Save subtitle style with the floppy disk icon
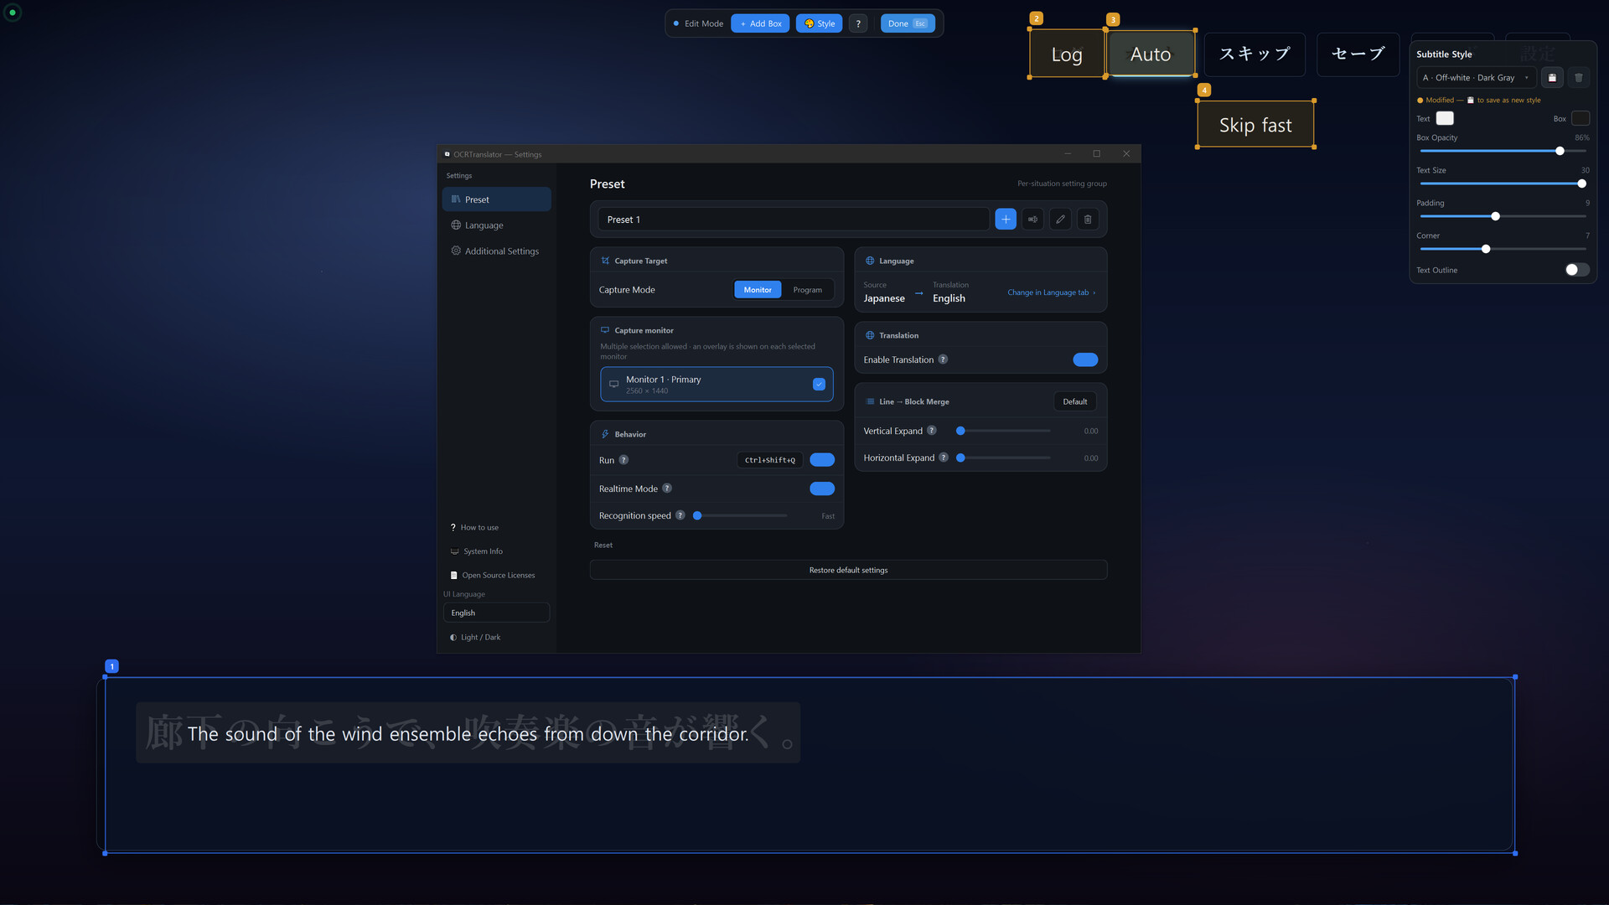Image resolution: width=1609 pixels, height=905 pixels. point(1552,78)
